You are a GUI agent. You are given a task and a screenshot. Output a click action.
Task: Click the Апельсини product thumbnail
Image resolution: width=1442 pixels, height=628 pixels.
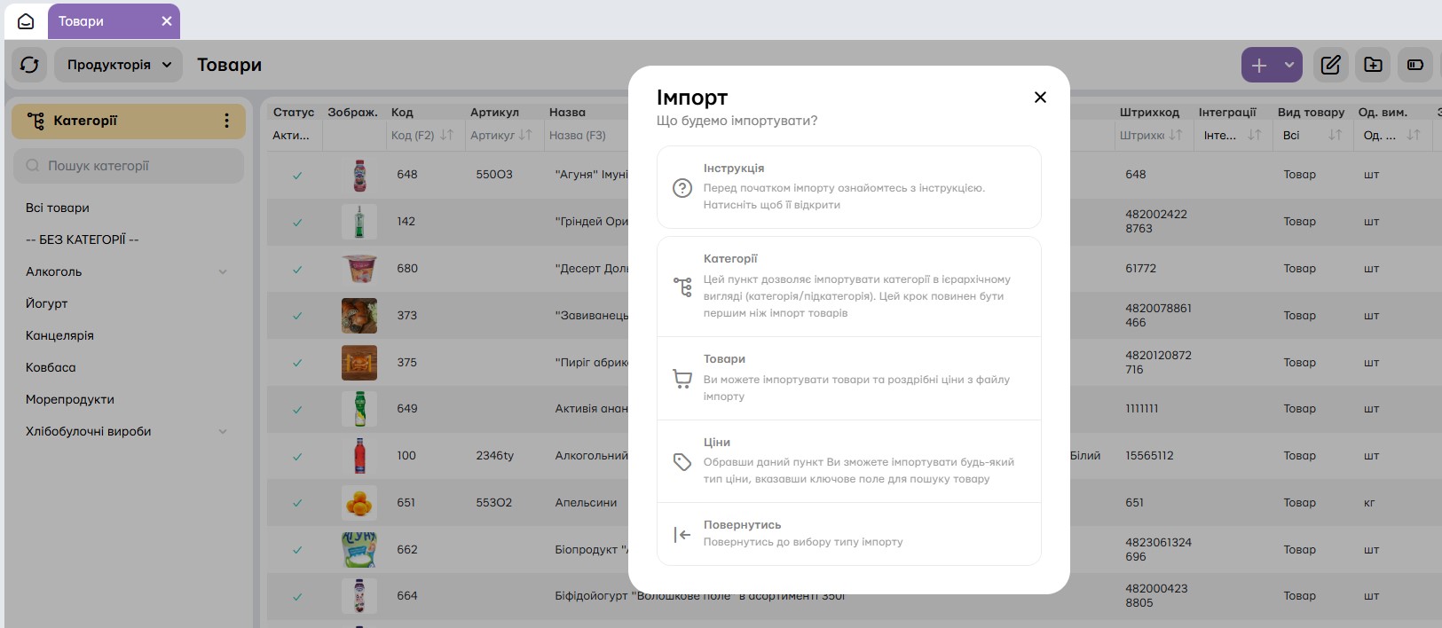[359, 503]
